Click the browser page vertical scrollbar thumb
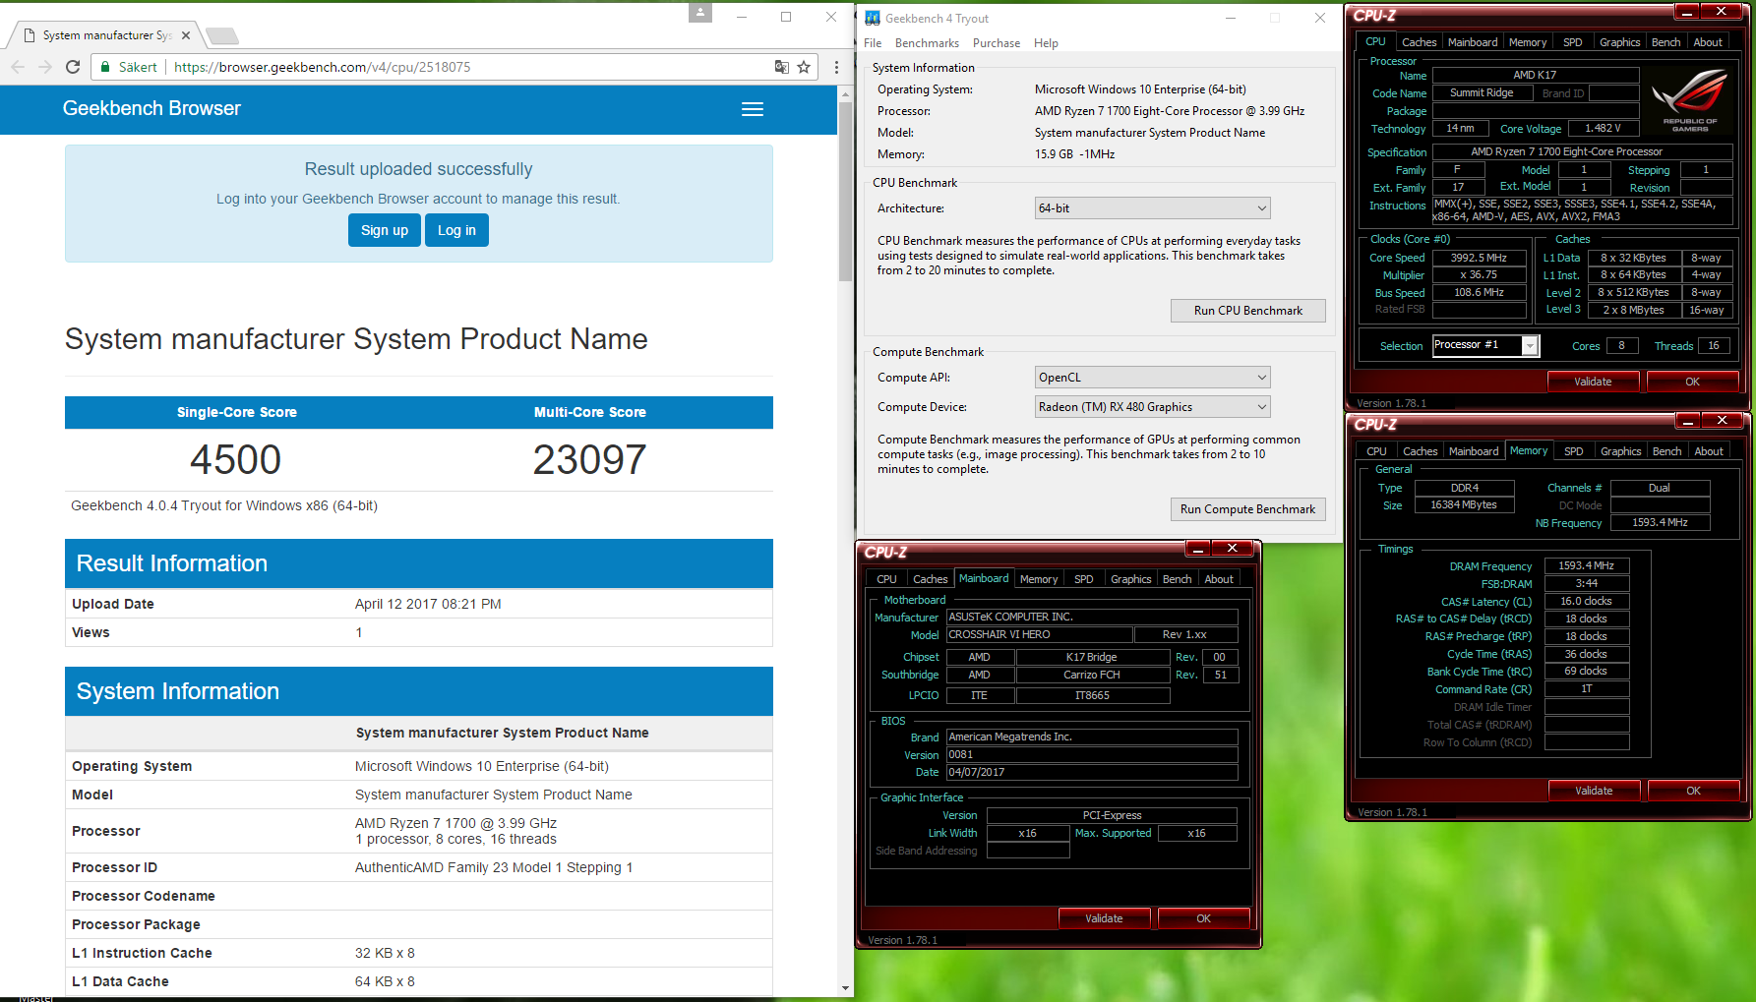The height and width of the screenshot is (1002, 1756). (x=845, y=192)
